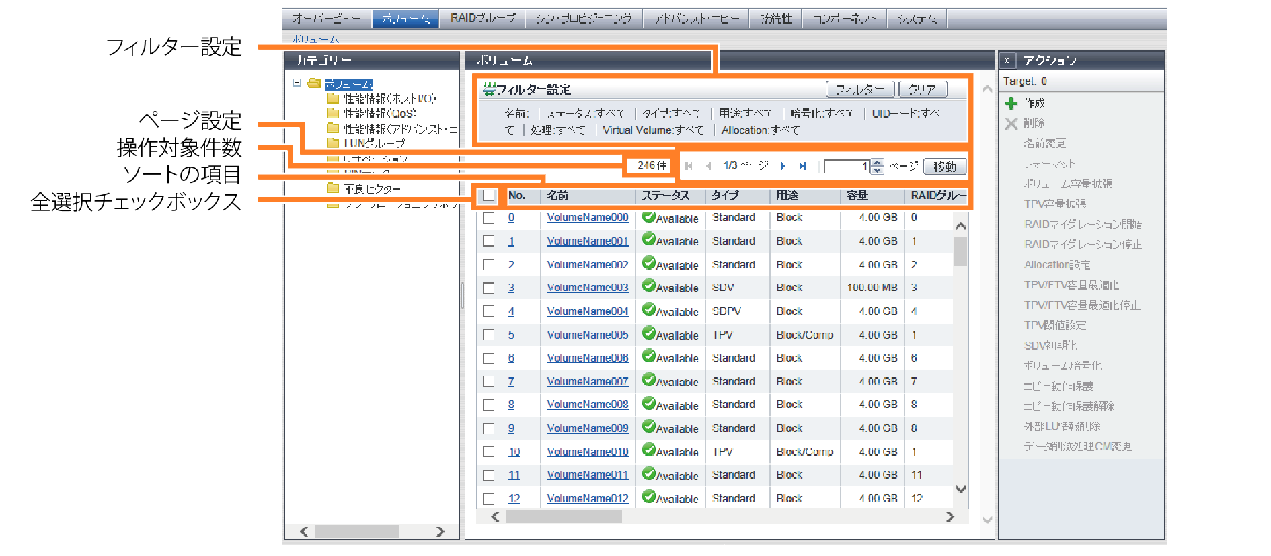The width and height of the screenshot is (1271, 556).
Task: Click the 性能情報(QoS) folder icon
Action: click(x=332, y=113)
